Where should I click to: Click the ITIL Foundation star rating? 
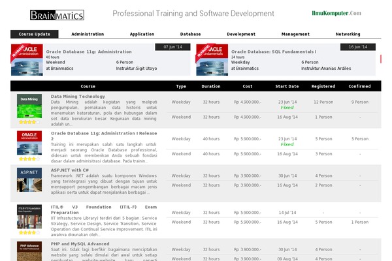point(29,232)
